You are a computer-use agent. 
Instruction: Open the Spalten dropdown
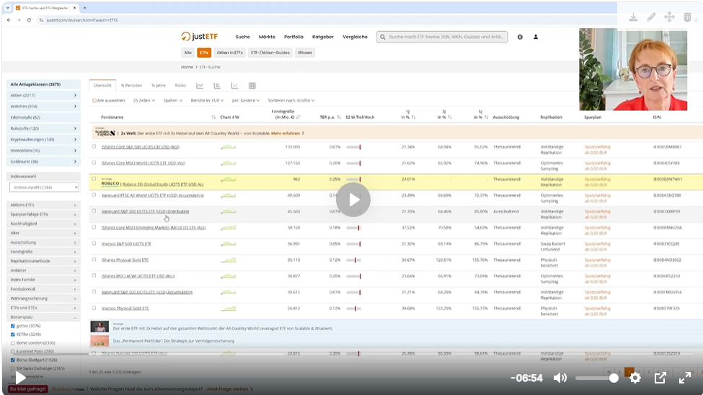point(172,100)
